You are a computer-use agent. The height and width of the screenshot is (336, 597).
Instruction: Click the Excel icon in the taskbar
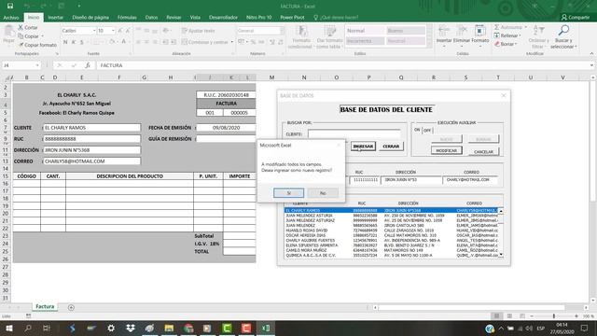pos(265,328)
